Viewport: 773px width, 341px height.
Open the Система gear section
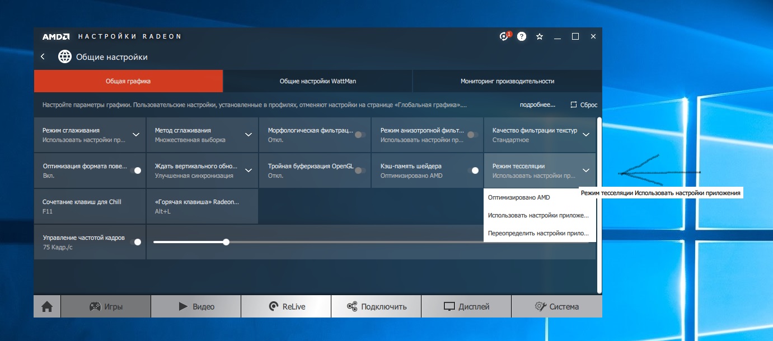(556, 306)
